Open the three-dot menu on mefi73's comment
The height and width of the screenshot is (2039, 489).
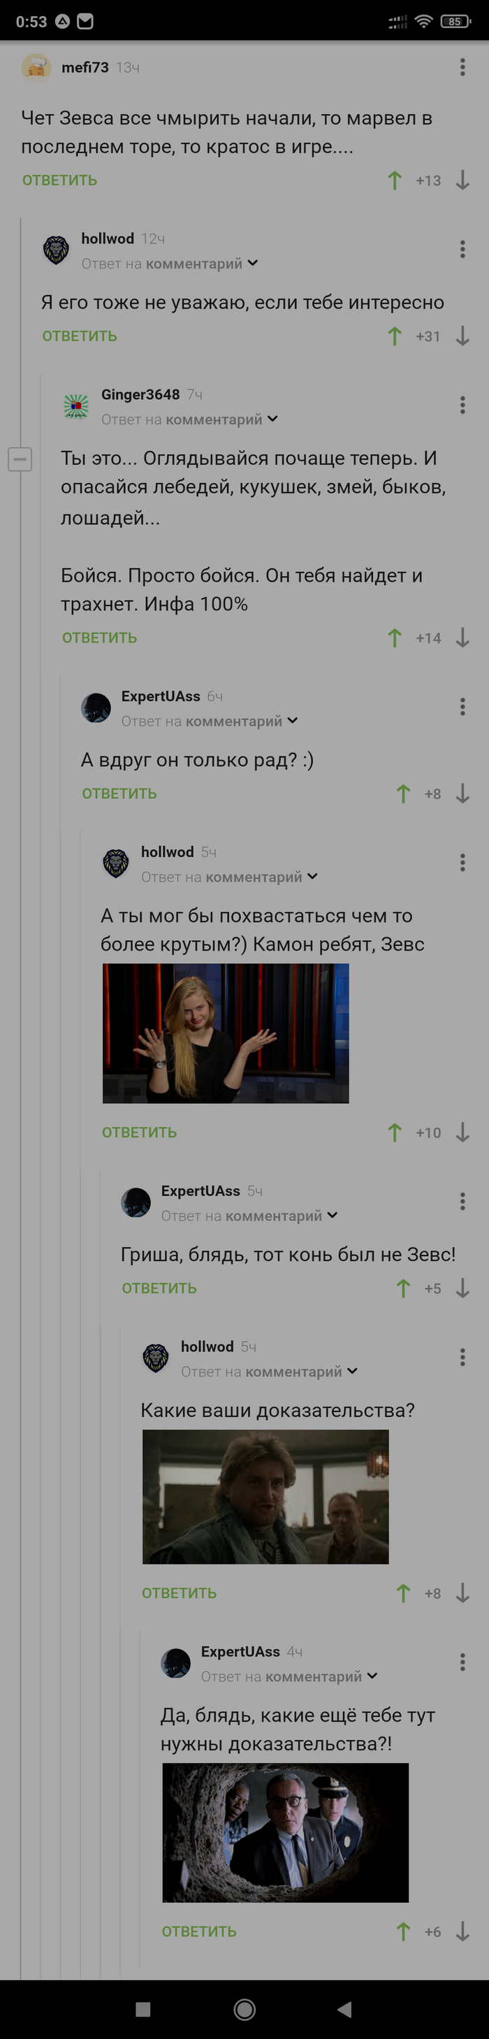tap(462, 68)
